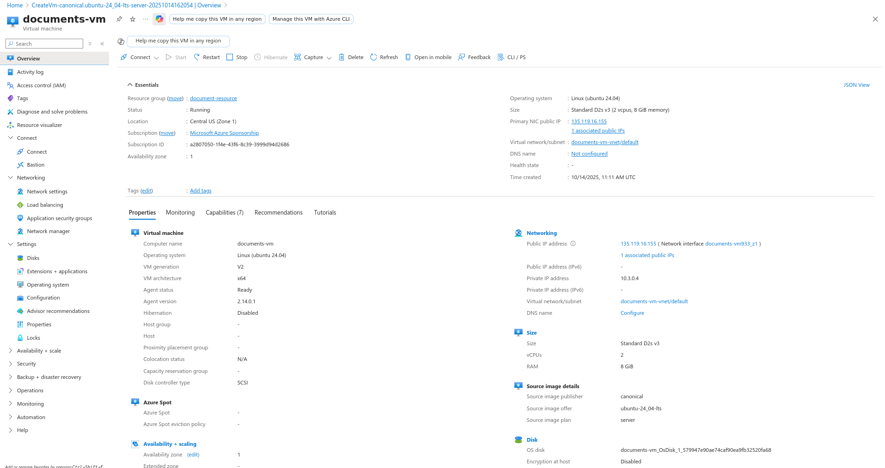
Task: Collapse the Connect sidebar group
Action: 11,138
